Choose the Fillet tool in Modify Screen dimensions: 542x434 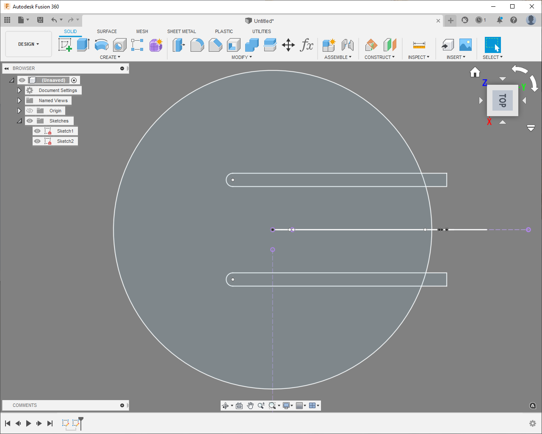(197, 45)
